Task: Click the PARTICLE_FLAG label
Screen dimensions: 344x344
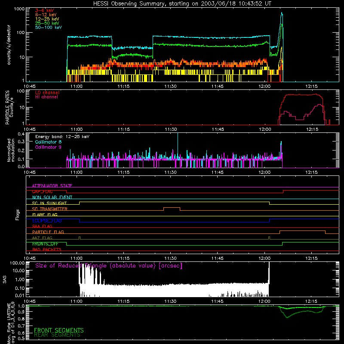Action: (48, 232)
